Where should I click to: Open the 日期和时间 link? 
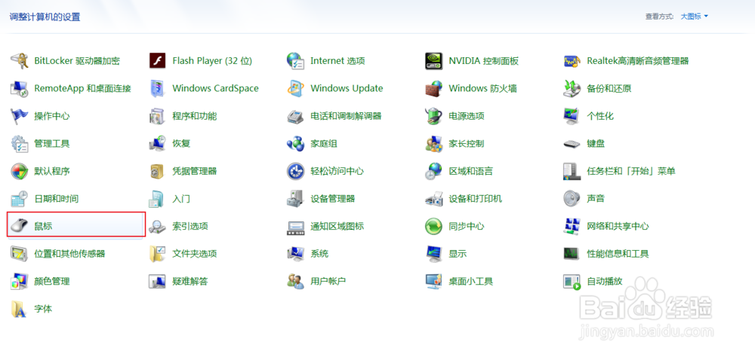coord(57,198)
